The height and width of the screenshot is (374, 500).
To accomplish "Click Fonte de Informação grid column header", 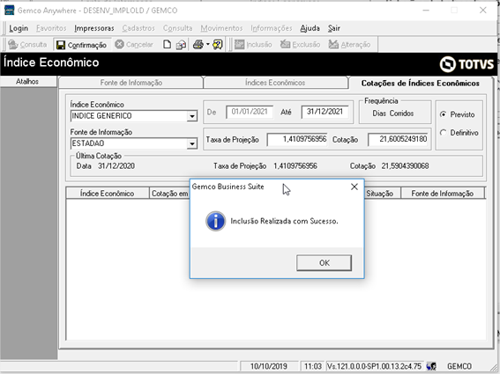I will pyautogui.click(x=443, y=194).
